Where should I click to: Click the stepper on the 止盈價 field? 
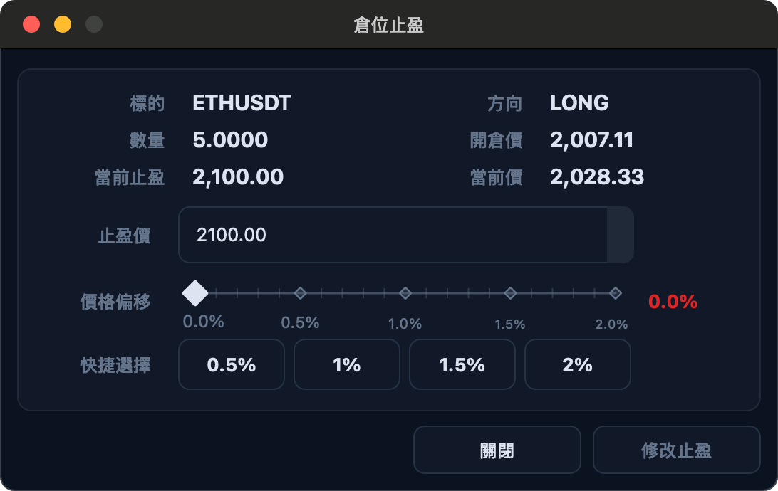(621, 235)
